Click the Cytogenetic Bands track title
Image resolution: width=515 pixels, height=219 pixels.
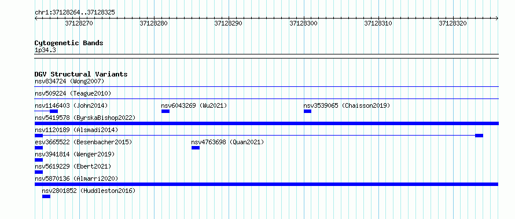tap(69, 43)
